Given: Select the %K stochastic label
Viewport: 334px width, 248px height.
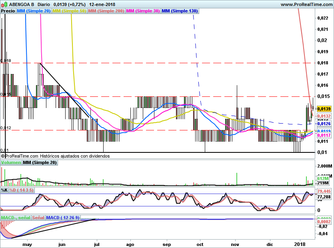Looking at the screenshot, I should click(x=4, y=190).
